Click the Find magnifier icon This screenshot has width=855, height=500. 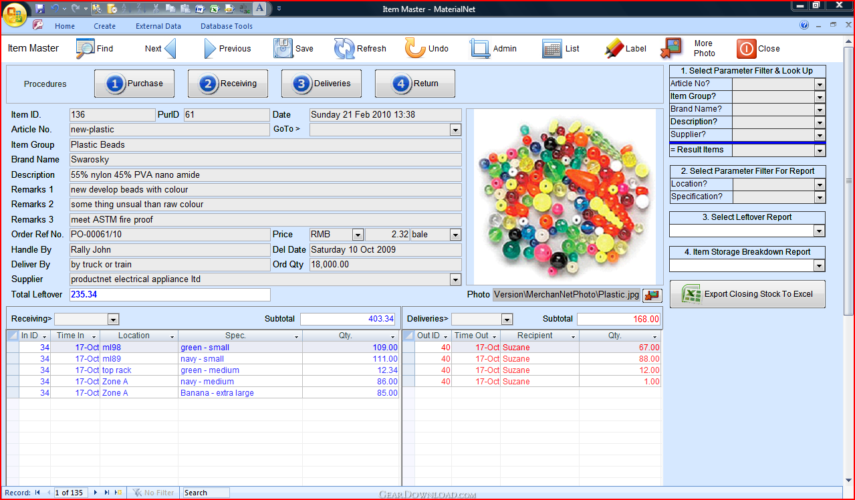coord(85,49)
